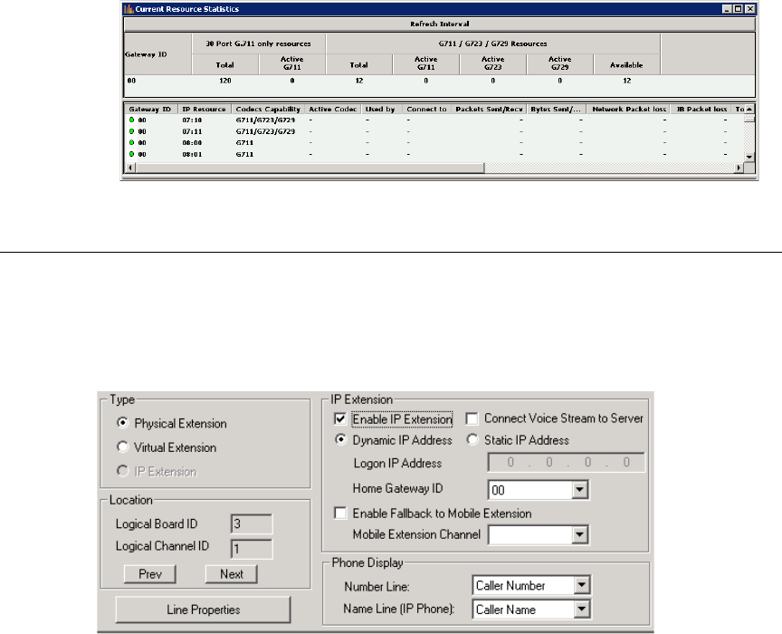Choose the Static IP Address option

click(472, 441)
